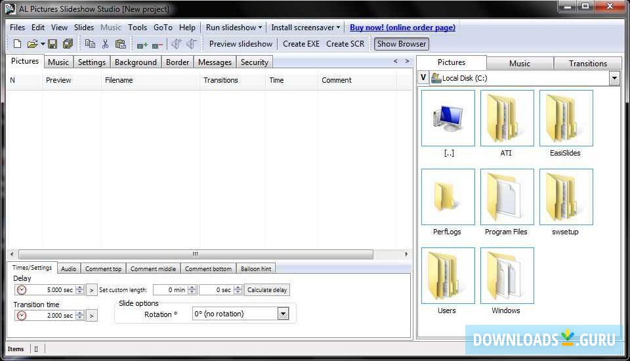
Task: Click the Create EXE button
Action: (x=301, y=44)
